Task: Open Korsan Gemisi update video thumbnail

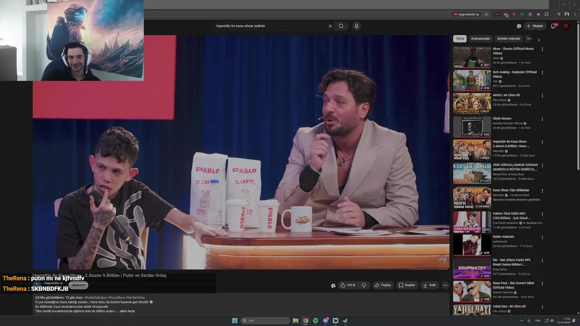Action: tap(472, 173)
